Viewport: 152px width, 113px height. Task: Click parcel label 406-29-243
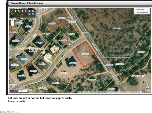(x=111, y=89)
